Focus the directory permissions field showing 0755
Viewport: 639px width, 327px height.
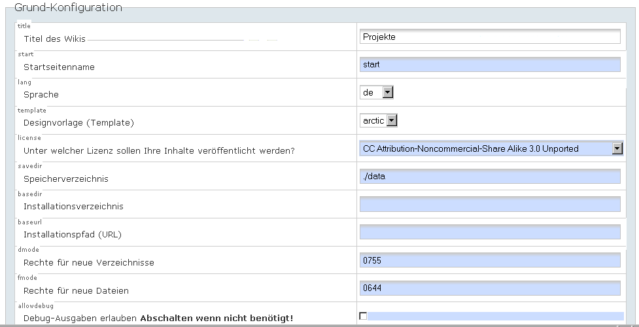tap(489, 260)
